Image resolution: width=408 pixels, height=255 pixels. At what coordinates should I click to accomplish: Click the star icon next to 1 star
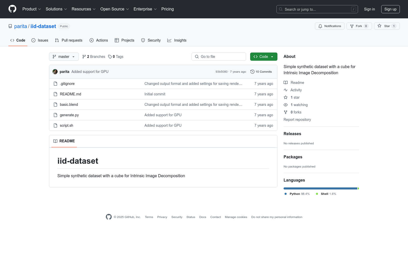click(286, 97)
